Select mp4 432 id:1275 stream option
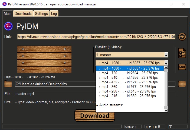This screenshot has height=130, width=190. 130,82
